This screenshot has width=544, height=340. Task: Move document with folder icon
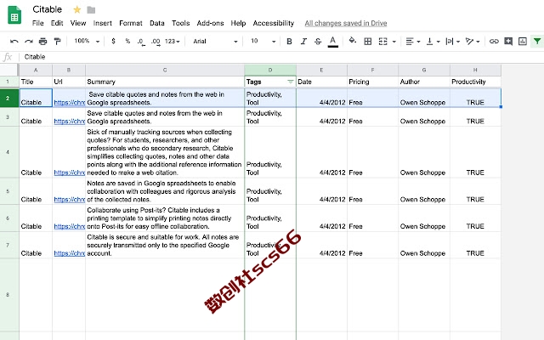pyautogui.click(x=91, y=9)
